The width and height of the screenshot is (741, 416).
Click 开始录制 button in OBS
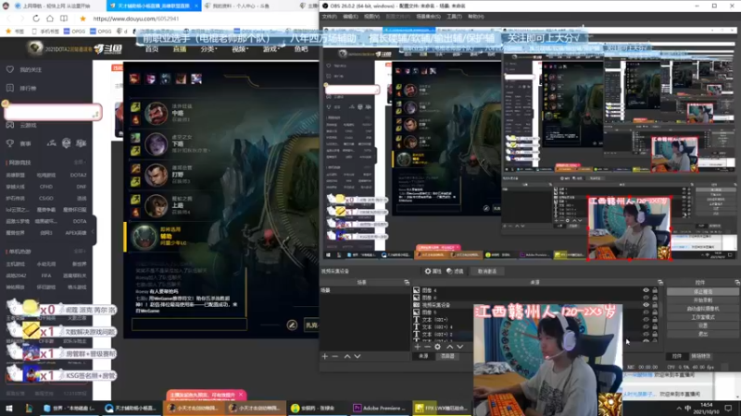coord(703,300)
